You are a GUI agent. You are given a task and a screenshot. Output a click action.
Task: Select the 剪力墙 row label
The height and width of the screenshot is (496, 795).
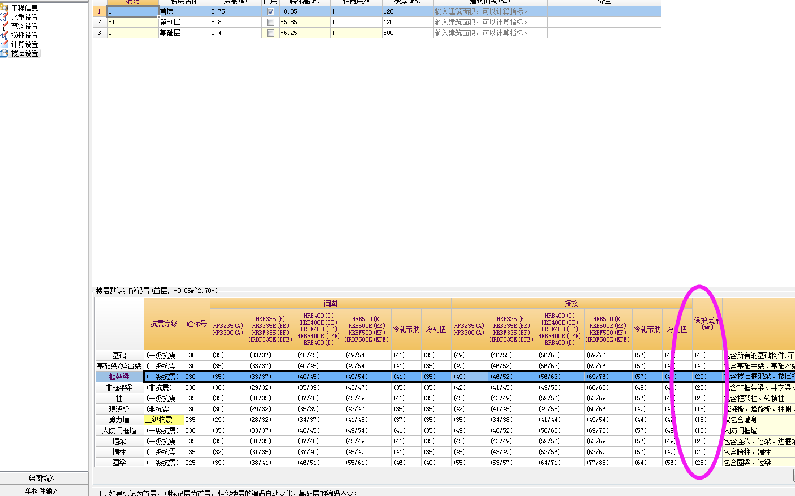point(119,420)
